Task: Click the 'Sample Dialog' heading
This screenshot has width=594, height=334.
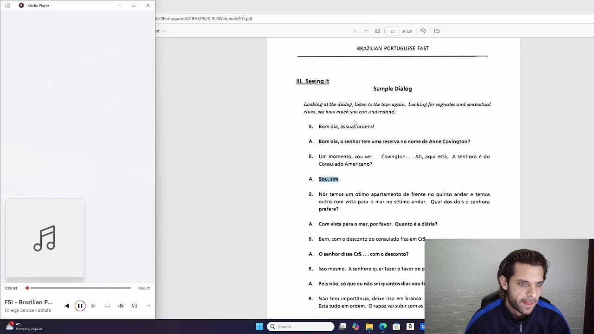Action: coord(393,89)
